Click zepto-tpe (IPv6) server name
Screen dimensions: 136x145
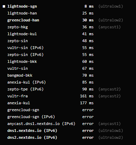coord(25,89)
